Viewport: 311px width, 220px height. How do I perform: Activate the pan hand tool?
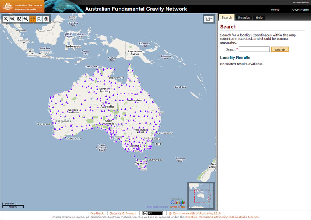33,19
